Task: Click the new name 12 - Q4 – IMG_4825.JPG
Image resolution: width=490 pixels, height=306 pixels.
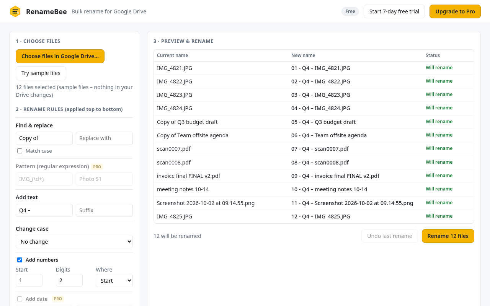Action: [x=321, y=216]
